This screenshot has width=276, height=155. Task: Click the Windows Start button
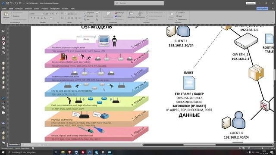(x=3, y=152)
